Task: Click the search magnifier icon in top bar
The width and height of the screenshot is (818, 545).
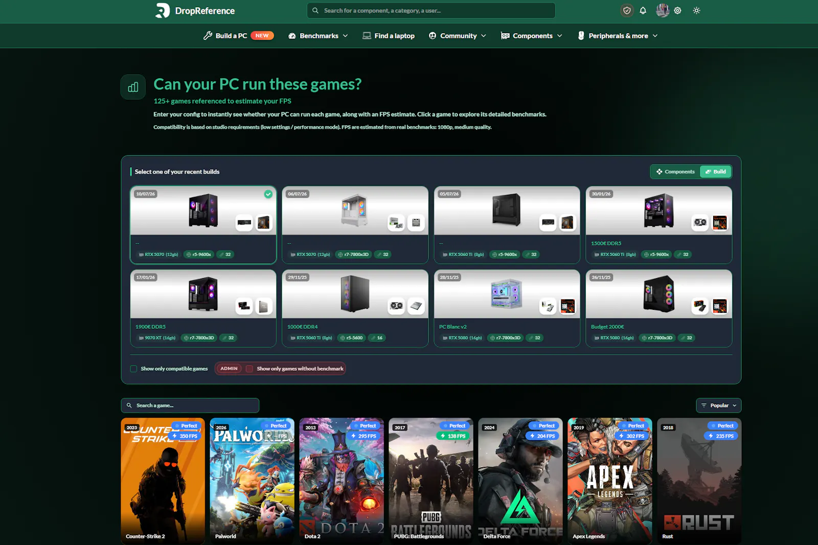Action: 315,10
